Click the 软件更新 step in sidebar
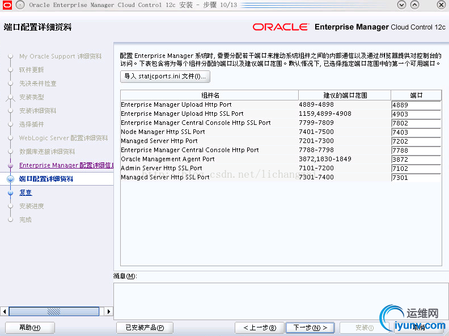The height and width of the screenshot is (336, 449). 32,70
